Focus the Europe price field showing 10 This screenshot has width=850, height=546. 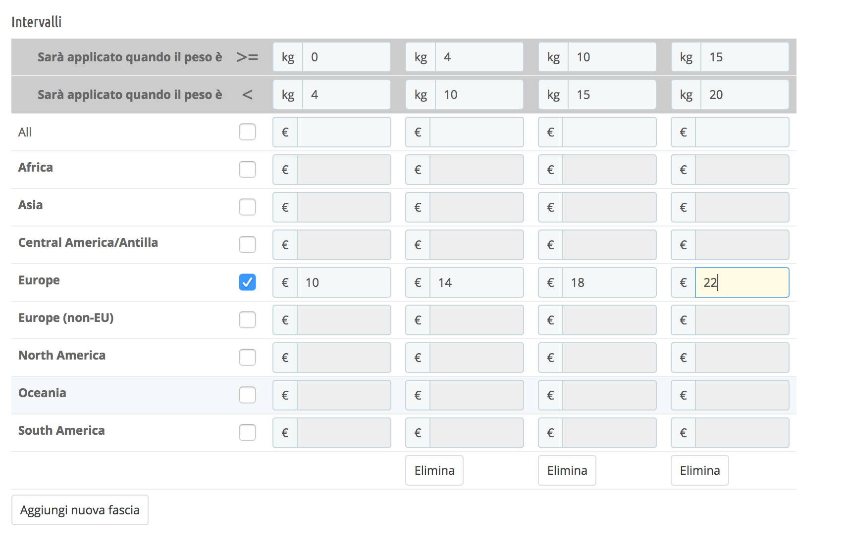pos(343,282)
